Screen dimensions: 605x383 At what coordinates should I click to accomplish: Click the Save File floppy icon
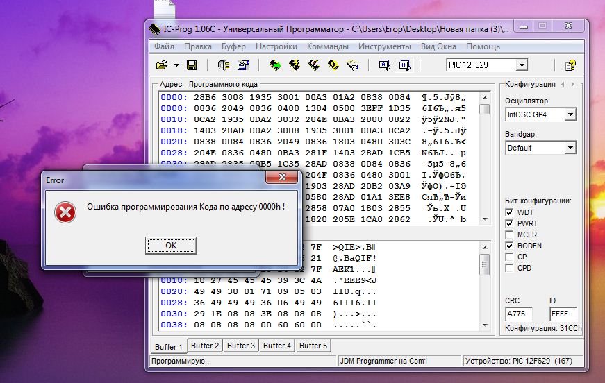[192, 65]
